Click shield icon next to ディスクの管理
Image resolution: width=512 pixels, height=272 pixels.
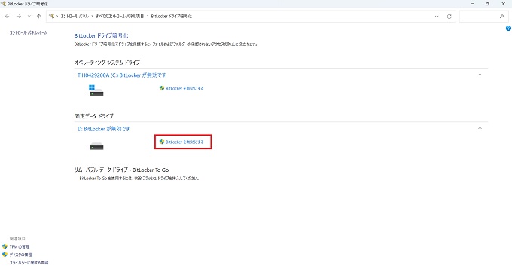click(x=5, y=255)
